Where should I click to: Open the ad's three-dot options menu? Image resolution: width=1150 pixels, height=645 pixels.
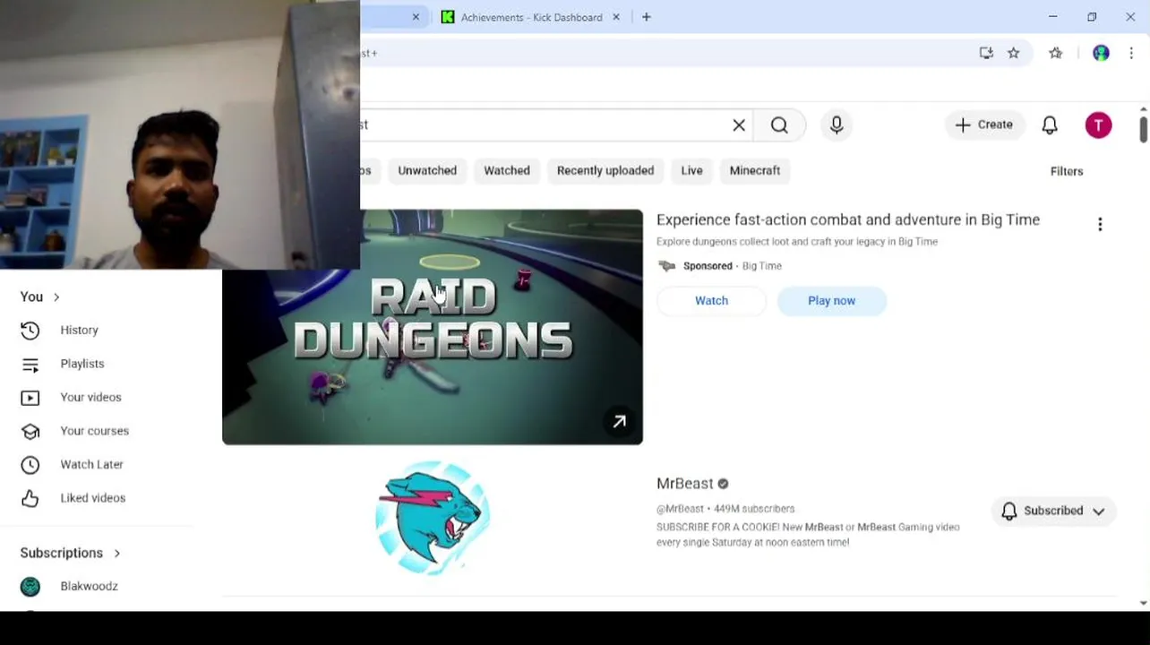coord(1100,224)
